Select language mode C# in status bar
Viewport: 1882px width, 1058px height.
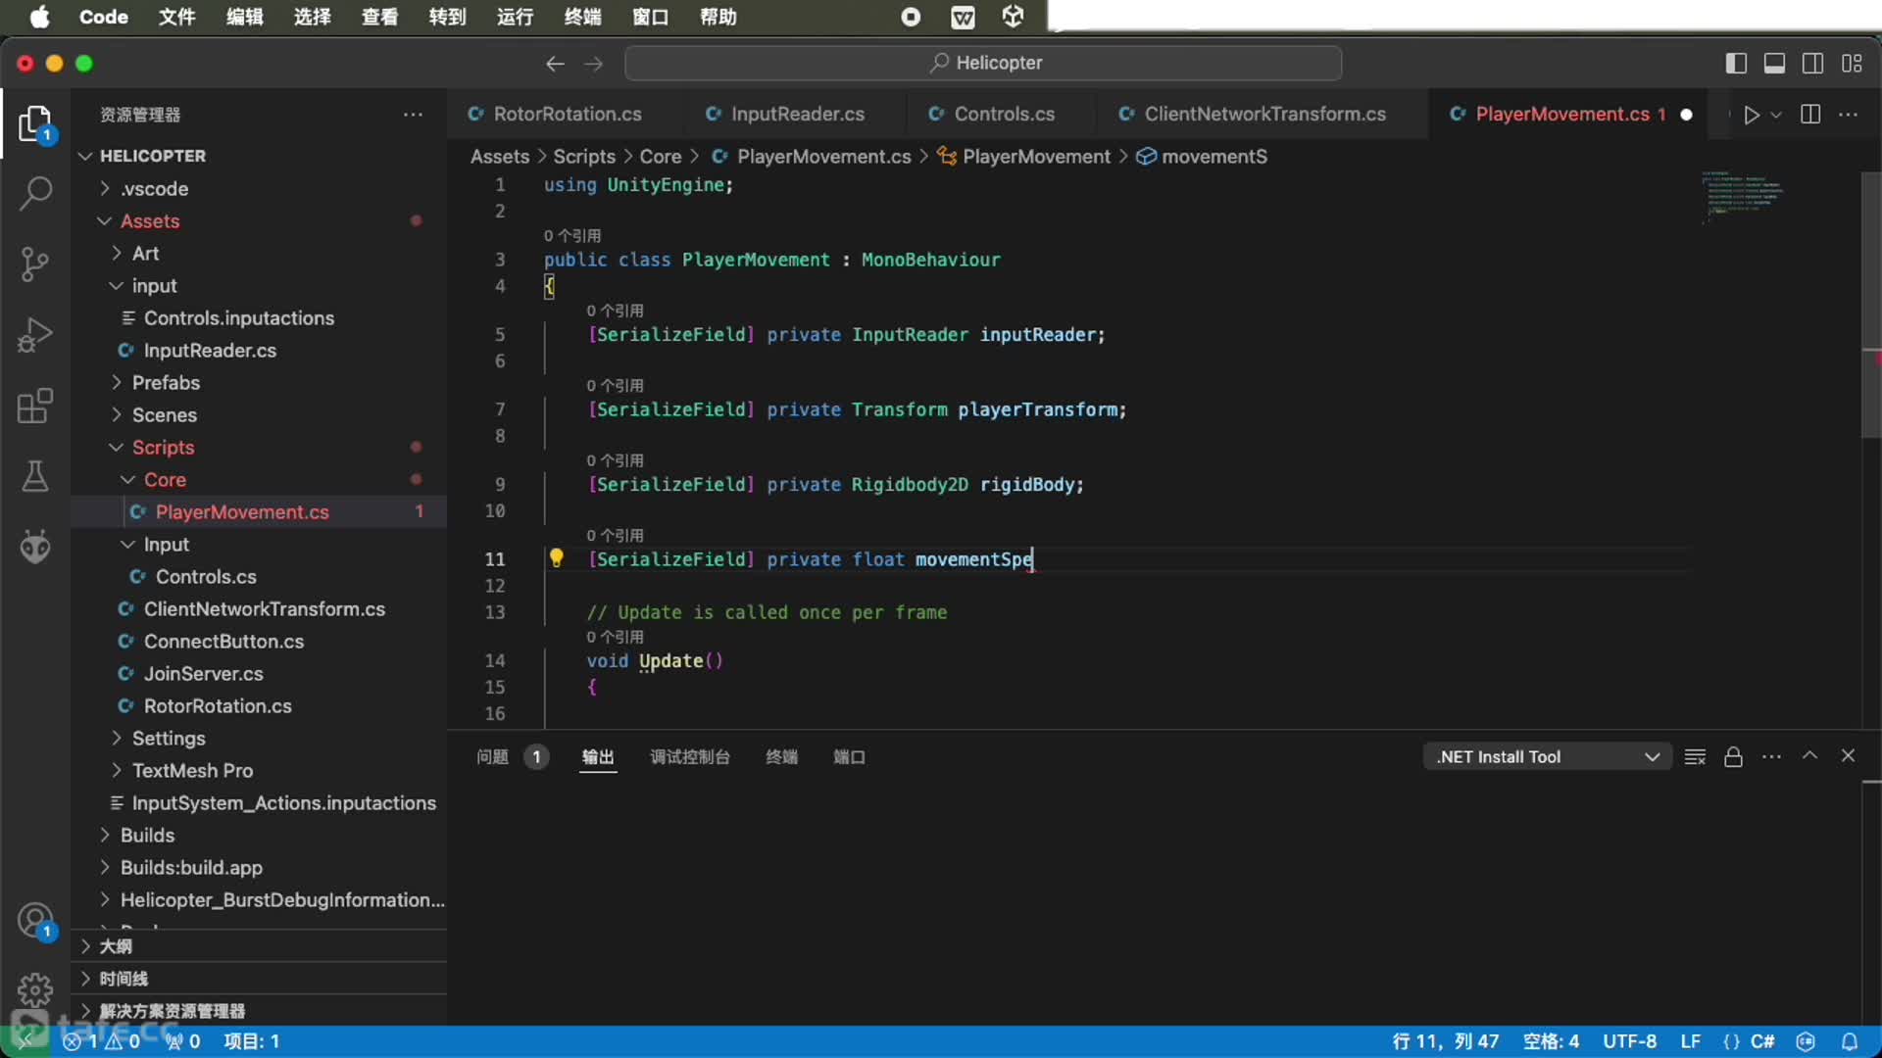[x=1762, y=1041]
